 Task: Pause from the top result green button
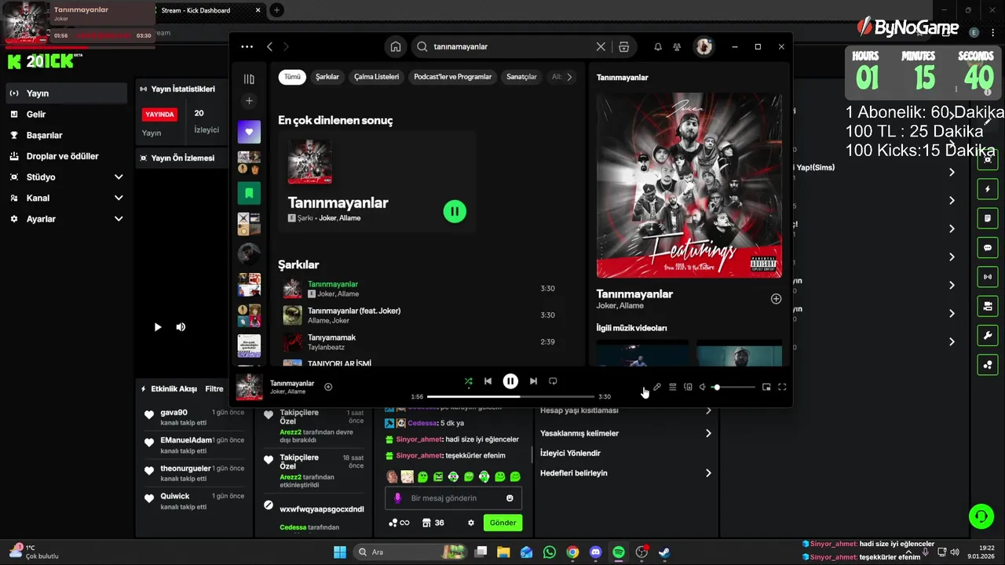(x=455, y=211)
